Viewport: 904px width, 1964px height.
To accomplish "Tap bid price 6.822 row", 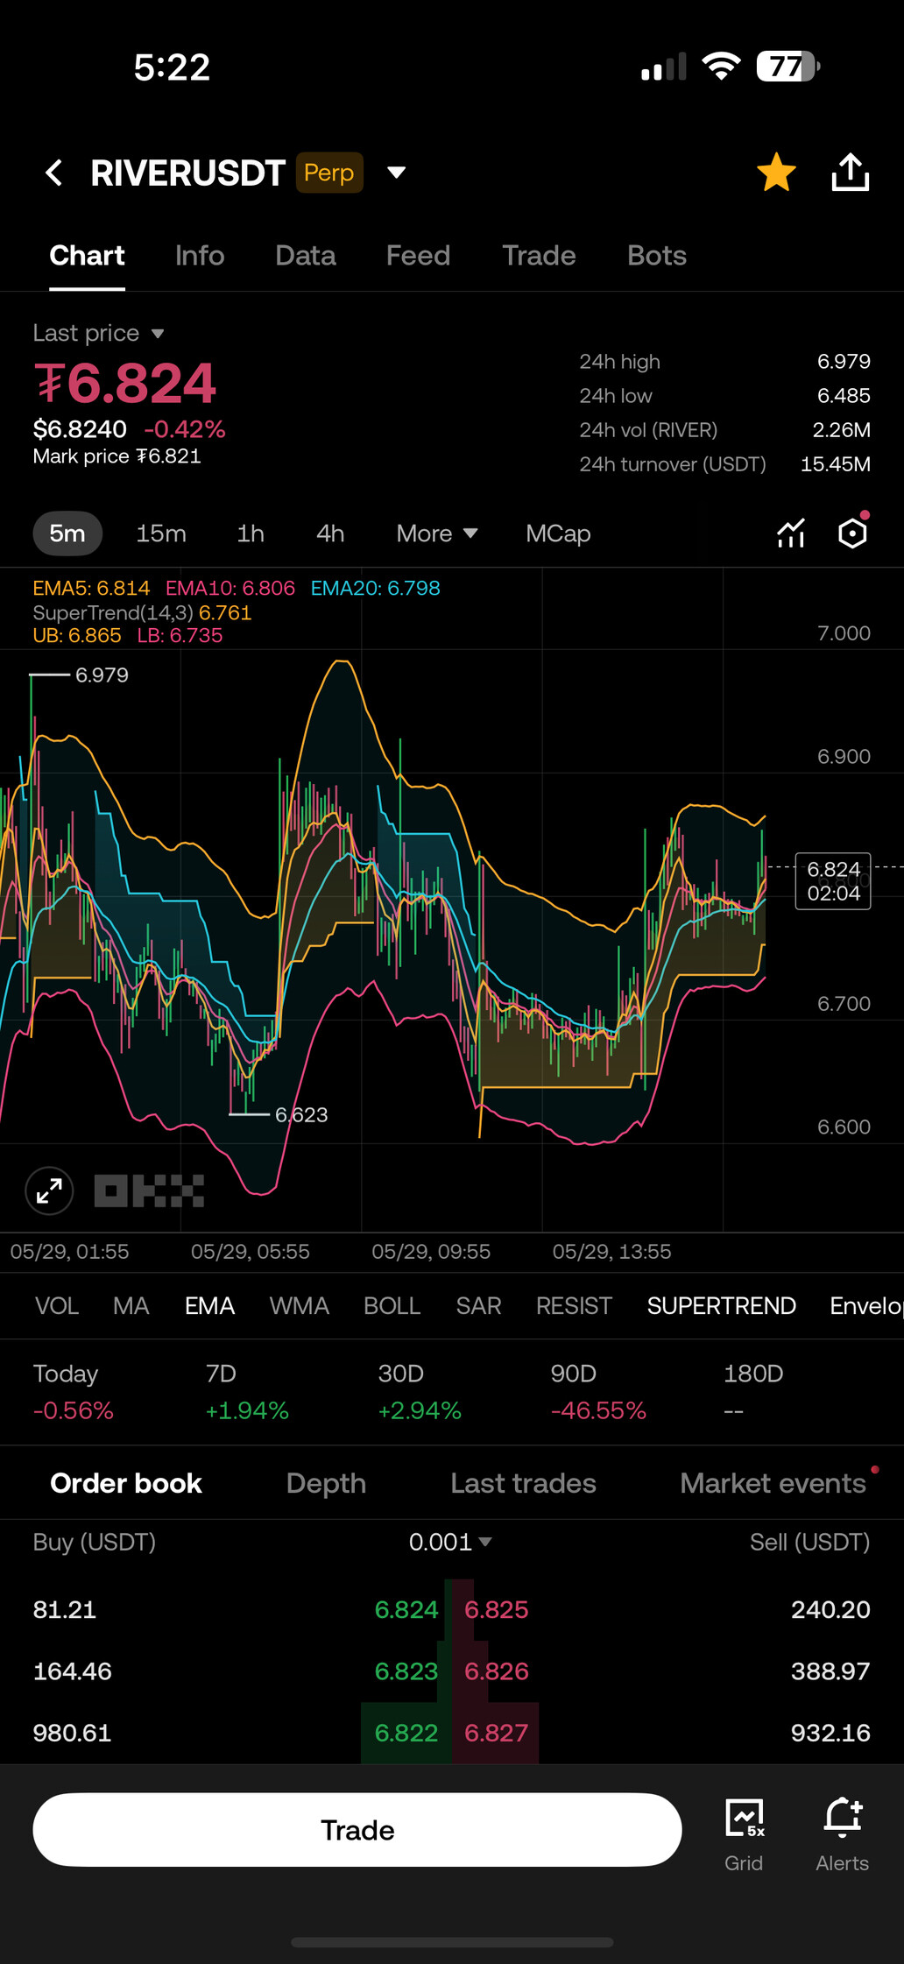I will [x=406, y=1733].
